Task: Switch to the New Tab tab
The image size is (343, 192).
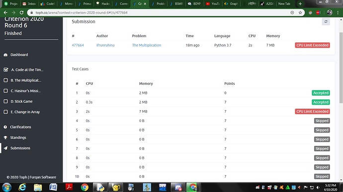Action: tap(284, 3)
